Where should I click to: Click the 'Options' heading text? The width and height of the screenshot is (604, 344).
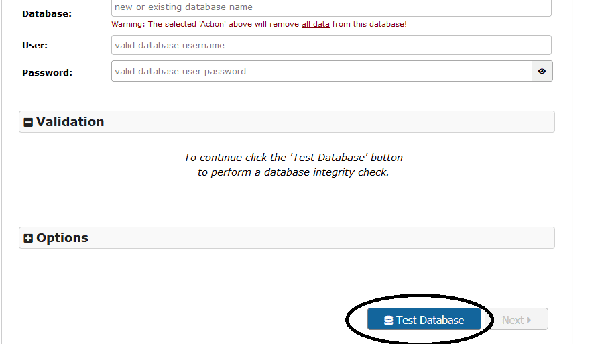[x=62, y=237]
